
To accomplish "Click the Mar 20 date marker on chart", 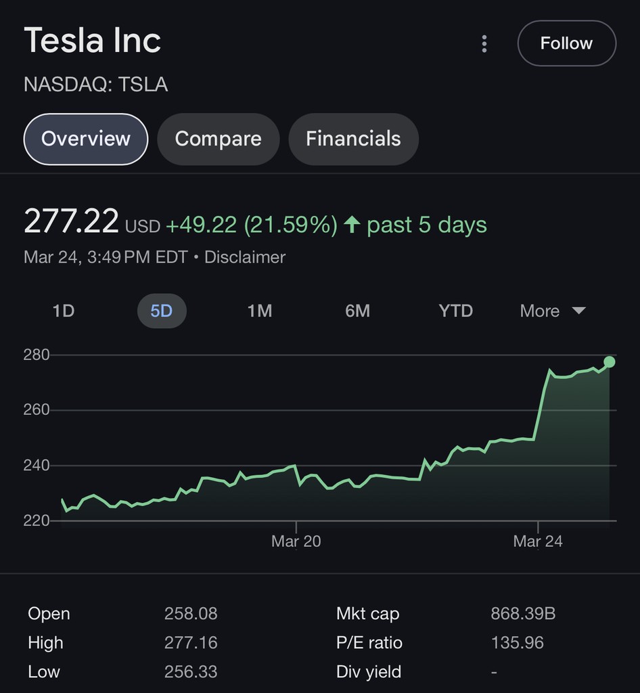I will tap(296, 541).
